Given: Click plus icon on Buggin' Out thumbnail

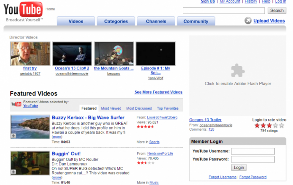Looking at the screenshot, I should point(13,172).
